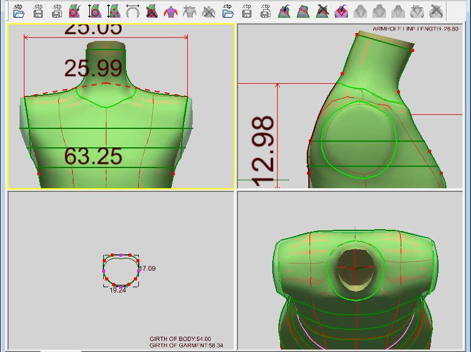This screenshot has width=471, height=352.
Task: Click the magenta control point right of cross-section
Action: click(x=138, y=271)
